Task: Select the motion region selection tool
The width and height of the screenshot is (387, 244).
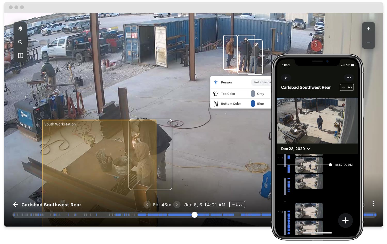Action: [x=20, y=55]
